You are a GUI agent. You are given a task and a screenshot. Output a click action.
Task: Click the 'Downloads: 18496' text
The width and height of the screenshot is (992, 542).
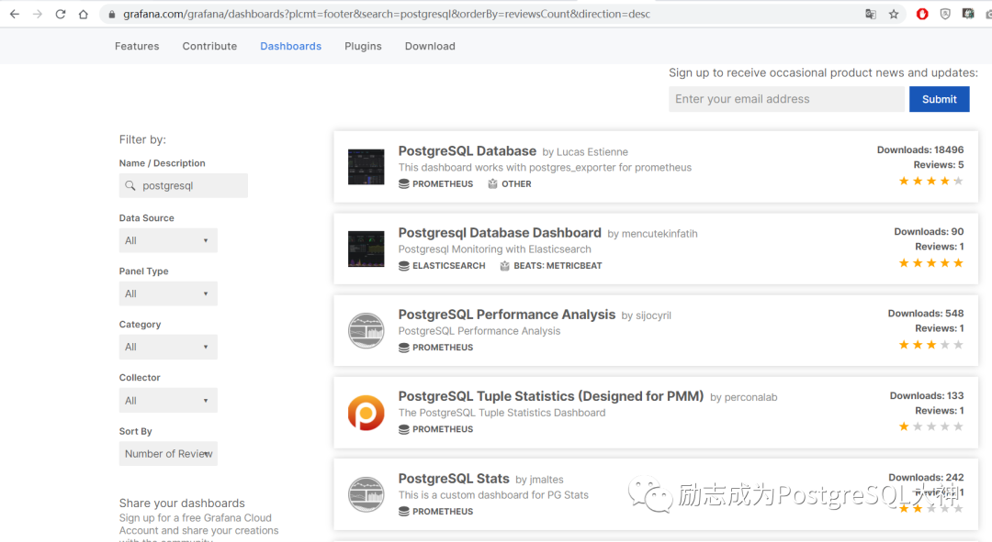pyautogui.click(x=920, y=149)
